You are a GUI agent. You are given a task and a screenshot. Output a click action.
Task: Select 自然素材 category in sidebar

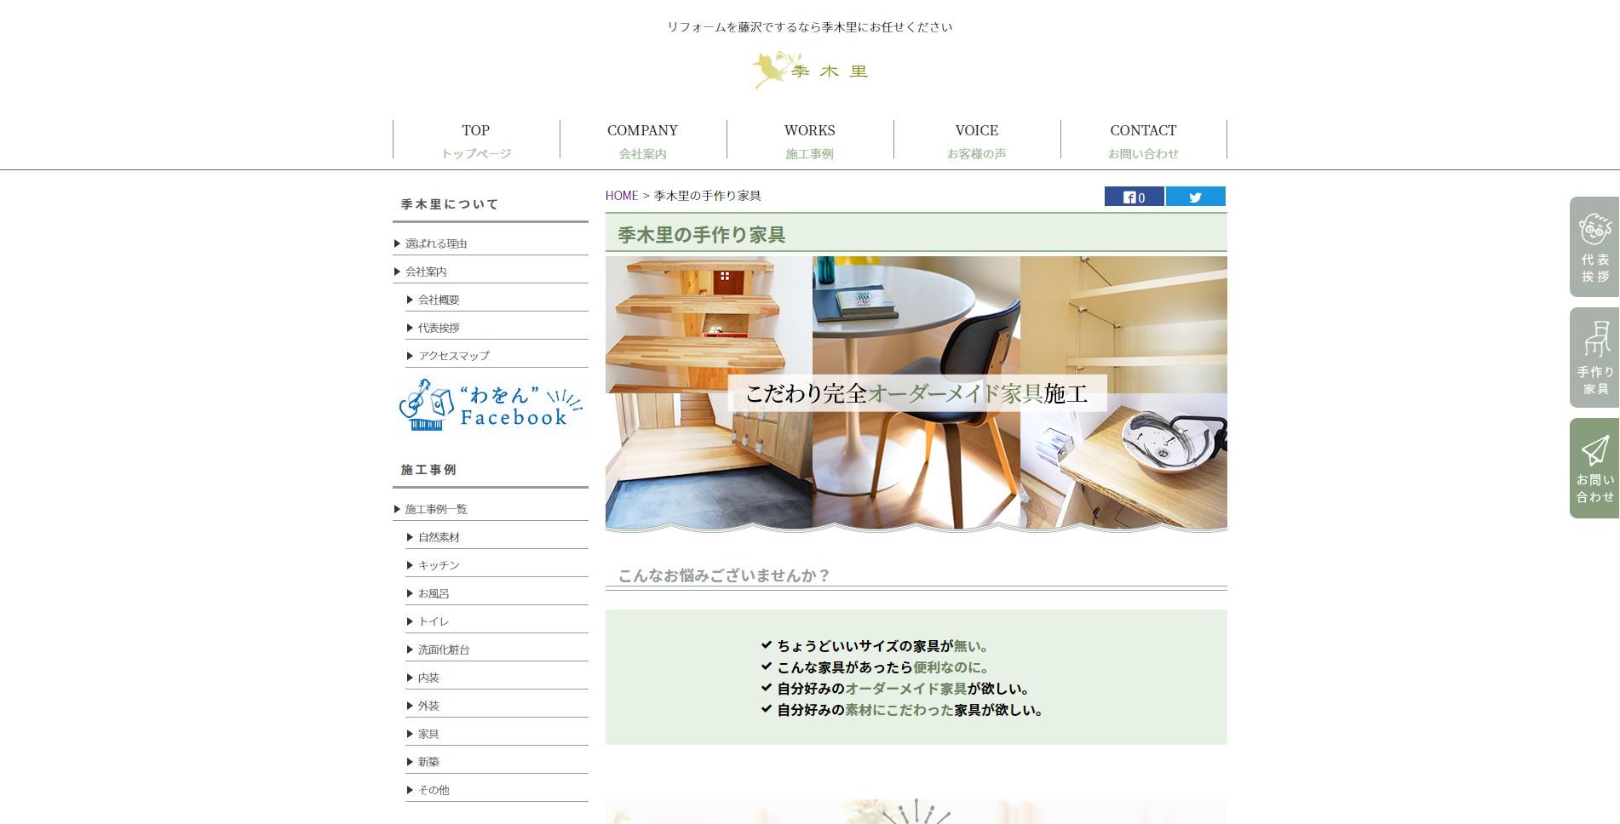(x=497, y=537)
